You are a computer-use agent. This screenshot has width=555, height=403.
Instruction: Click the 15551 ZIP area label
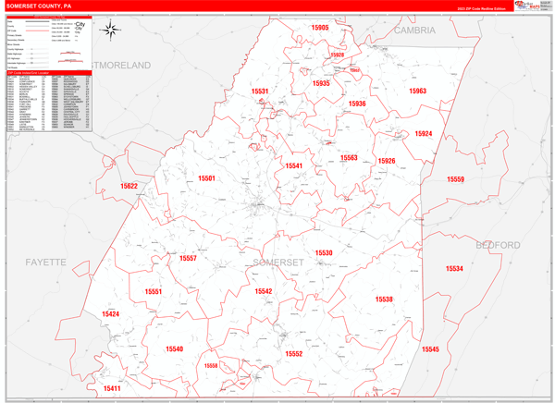point(154,292)
